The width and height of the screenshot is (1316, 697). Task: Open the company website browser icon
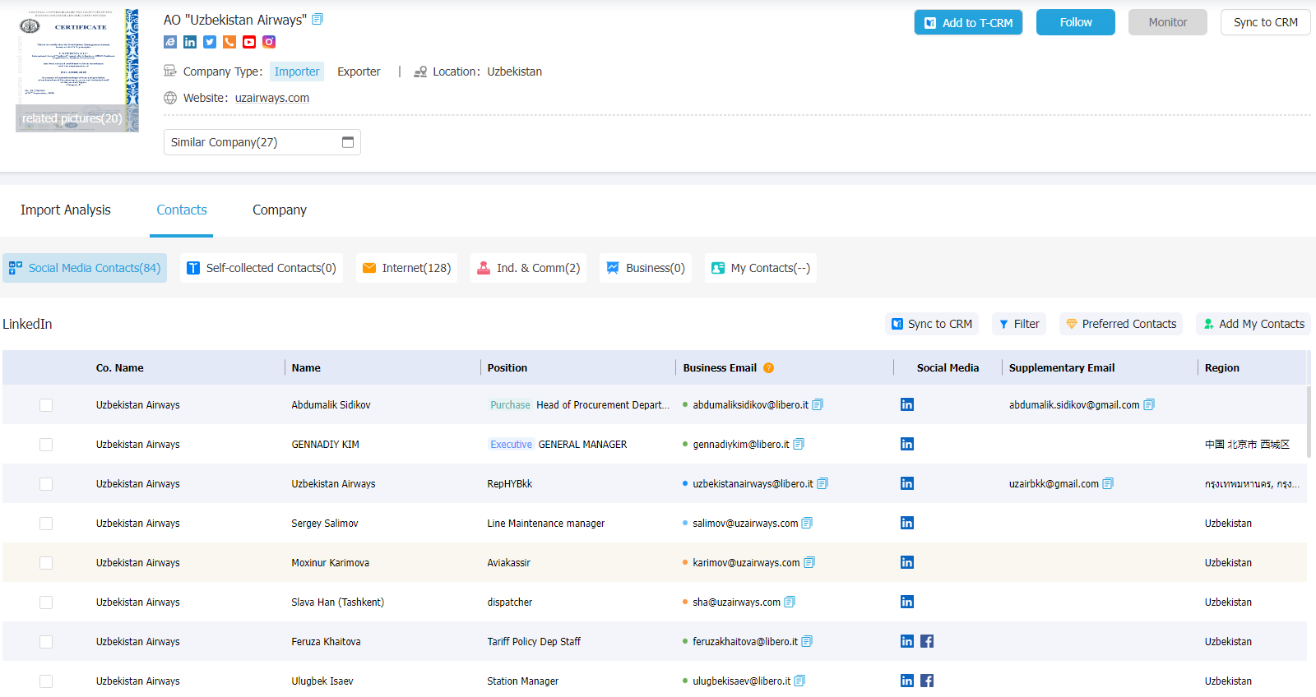tap(170, 42)
